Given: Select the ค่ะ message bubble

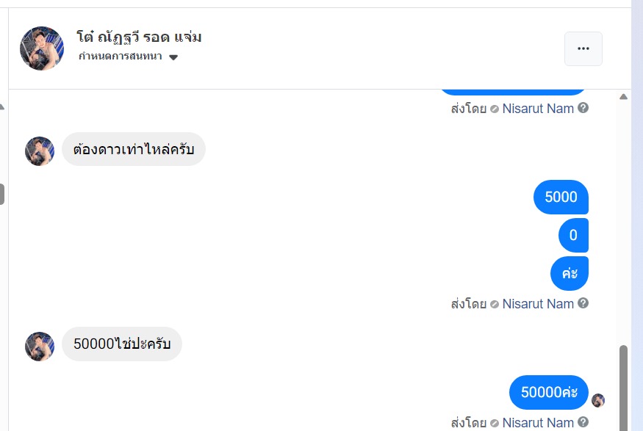Looking at the screenshot, I should click(570, 274).
